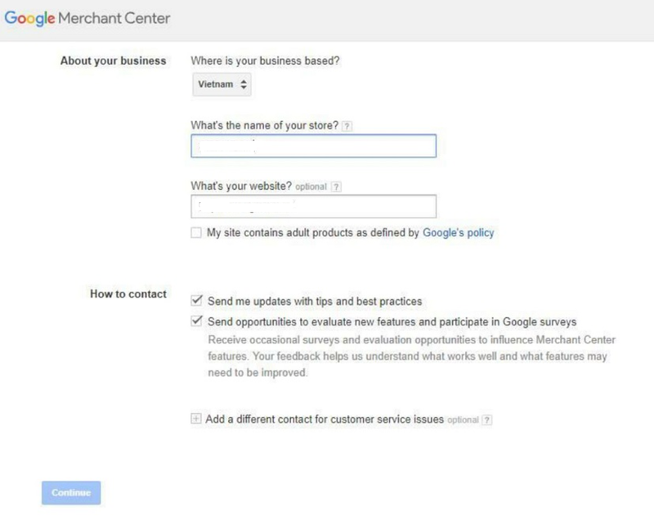Focus the store name text field
Screen dimensions: 654x525
(313, 146)
